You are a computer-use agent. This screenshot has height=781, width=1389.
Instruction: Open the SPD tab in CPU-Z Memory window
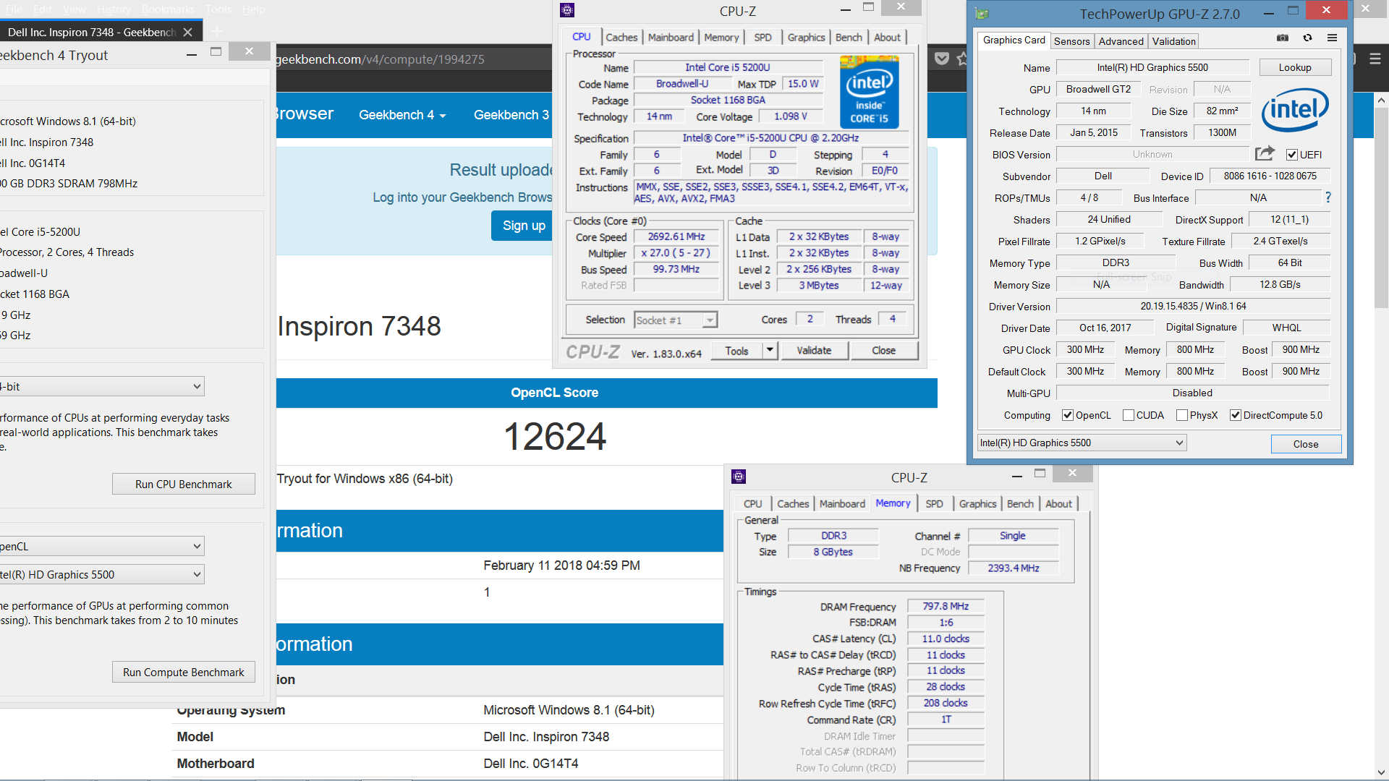pos(934,504)
